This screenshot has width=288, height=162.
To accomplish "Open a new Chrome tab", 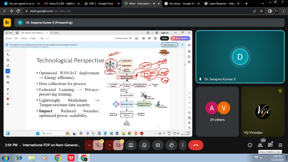I will pyautogui.click(x=247, y=4).
